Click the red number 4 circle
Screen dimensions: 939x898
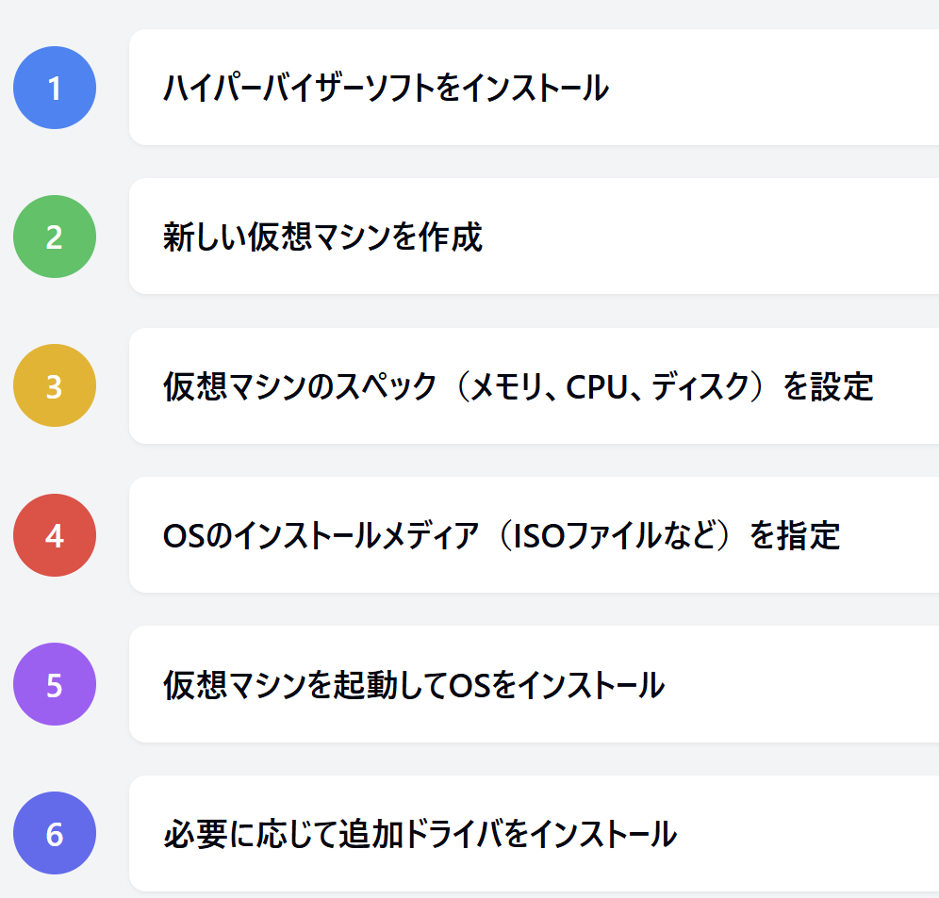click(54, 535)
